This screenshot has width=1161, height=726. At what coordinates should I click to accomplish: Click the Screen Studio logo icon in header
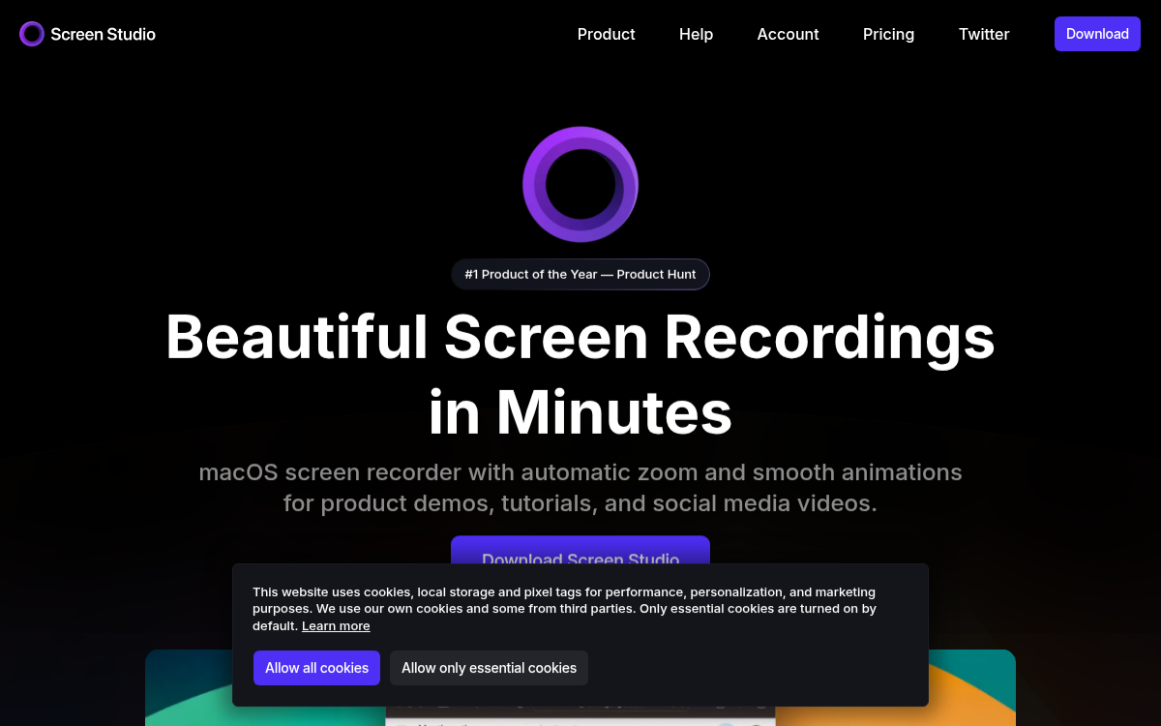coord(32,34)
